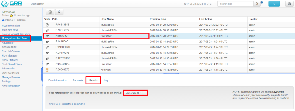This screenshot has height=111, width=295.
Task: Open Show GRR export tool command link
Action: [x=67, y=104]
